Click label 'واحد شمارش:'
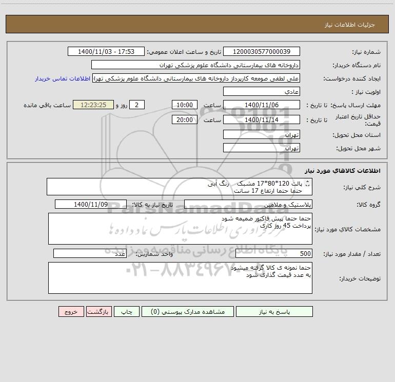The width and height of the screenshot is (395, 382). (154, 254)
